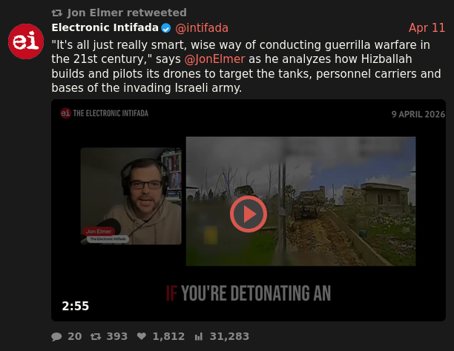
Task: Click the blue verified checkmark badge
Action: pyautogui.click(x=166, y=28)
